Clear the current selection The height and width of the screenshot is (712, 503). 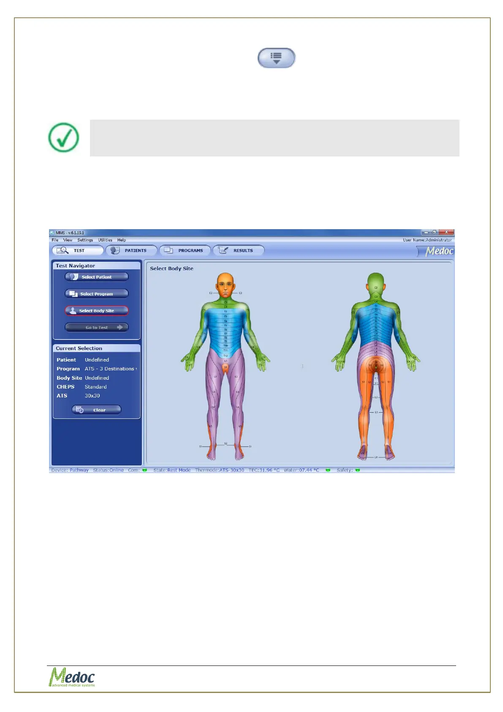97,410
